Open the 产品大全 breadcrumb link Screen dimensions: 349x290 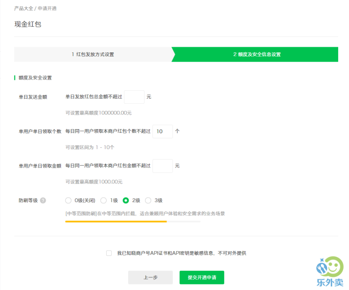23,8
